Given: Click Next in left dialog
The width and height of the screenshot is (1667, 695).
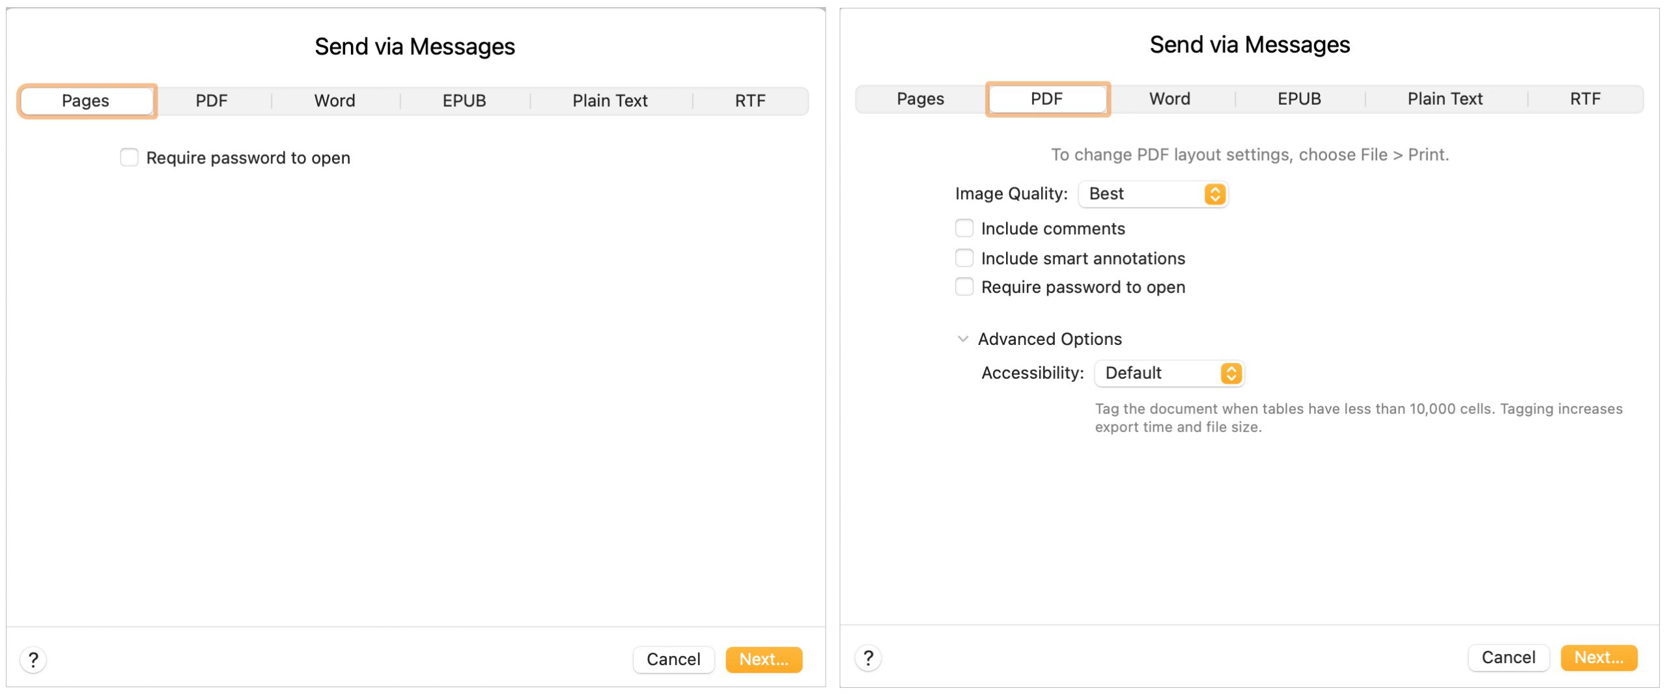Looking at the screenshot, I should pyautogui.click(x=764, y=660).
